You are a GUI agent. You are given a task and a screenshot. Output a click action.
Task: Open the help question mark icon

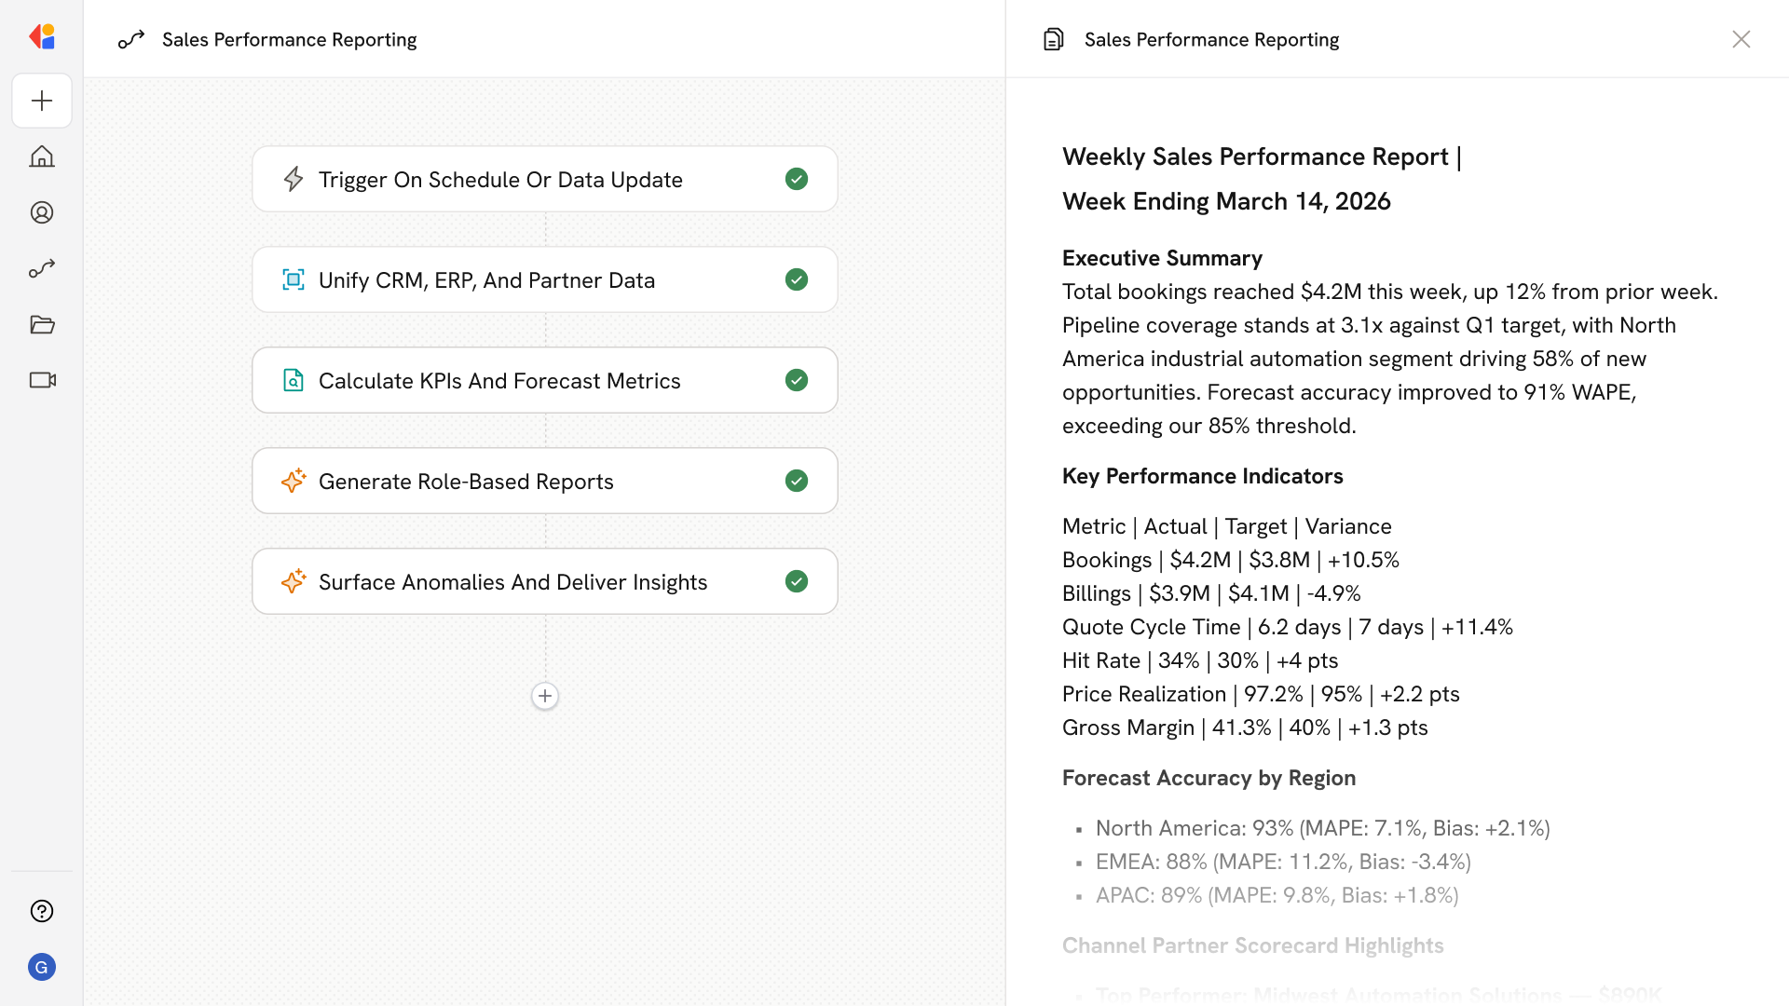tap(42, 911)
